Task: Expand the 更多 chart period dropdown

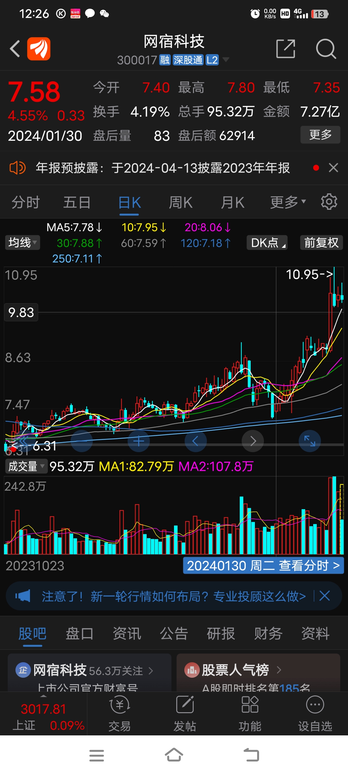Action: [288, 202]
